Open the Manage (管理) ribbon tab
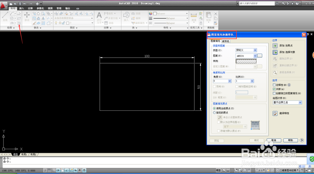314x174 pixels. click(59, 8)
